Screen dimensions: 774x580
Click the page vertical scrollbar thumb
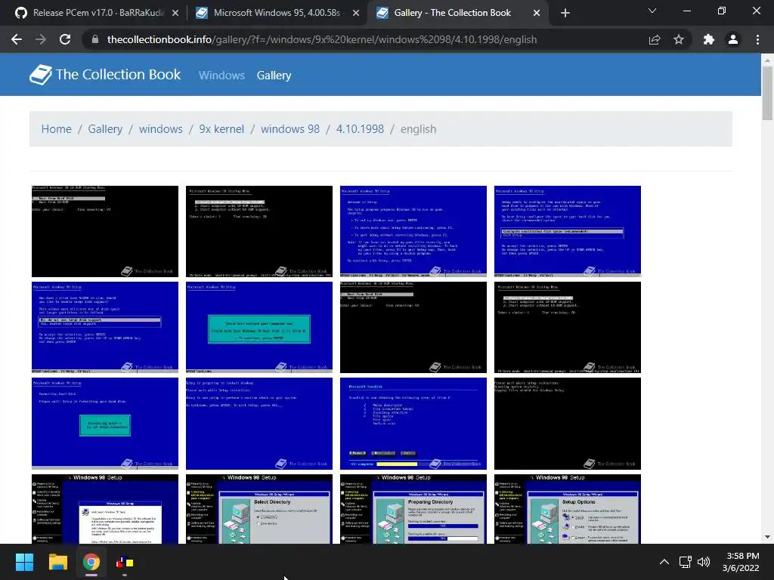767,93
